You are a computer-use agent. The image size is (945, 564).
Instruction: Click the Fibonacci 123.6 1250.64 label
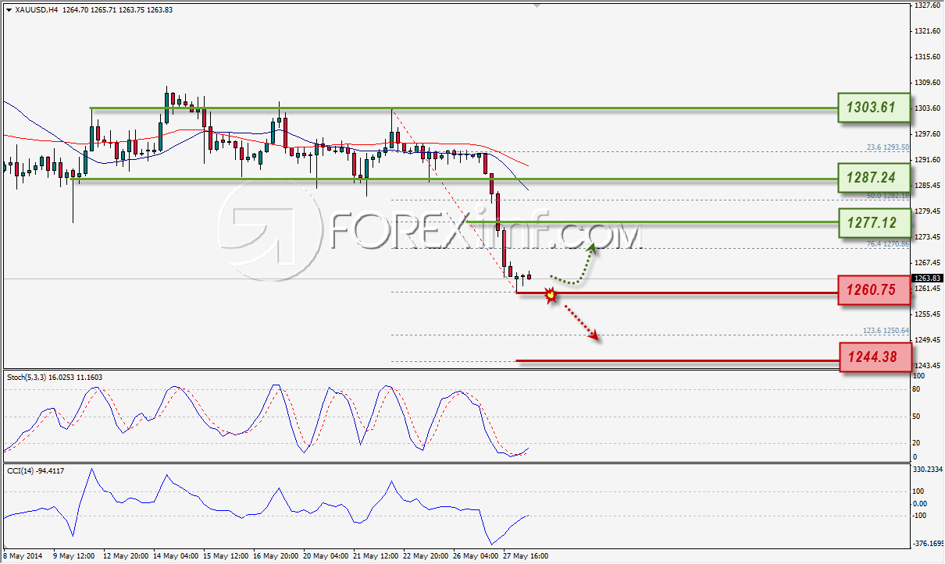pos(886,330)
